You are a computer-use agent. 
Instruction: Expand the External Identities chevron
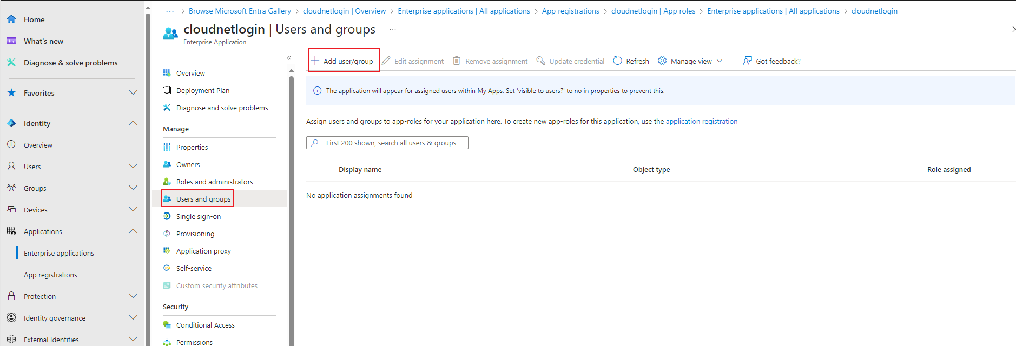(133, 340)
